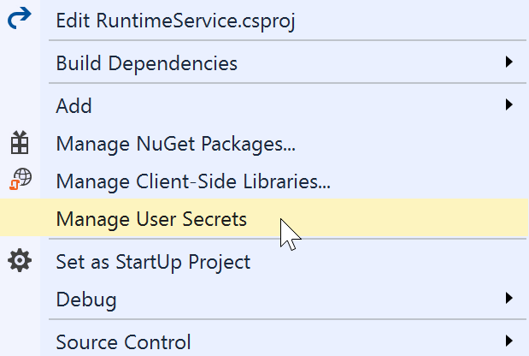Click the blue arrow icon beside Edit RuntimeService.csproj
529x356 pixels.
[20, 18]
